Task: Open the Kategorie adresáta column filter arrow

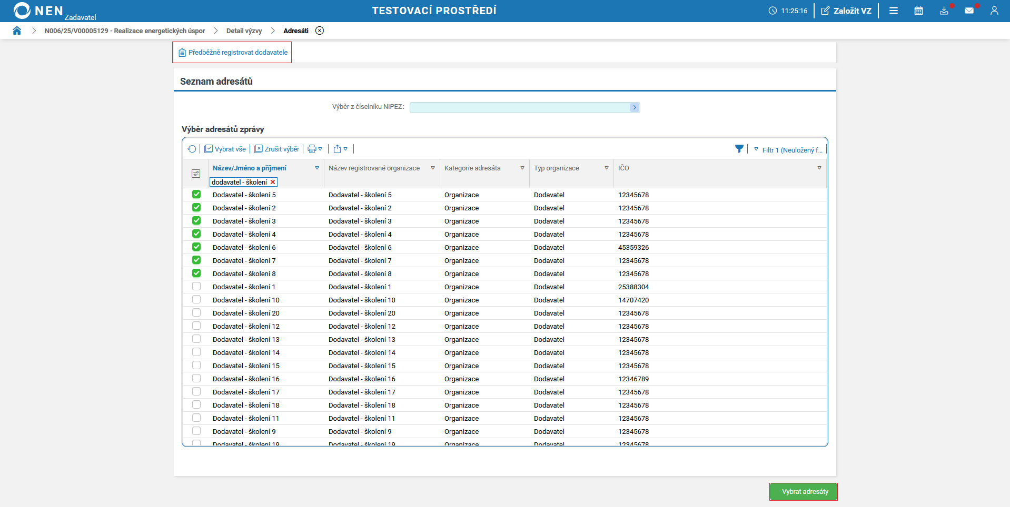Action: [x=522, y=168]
